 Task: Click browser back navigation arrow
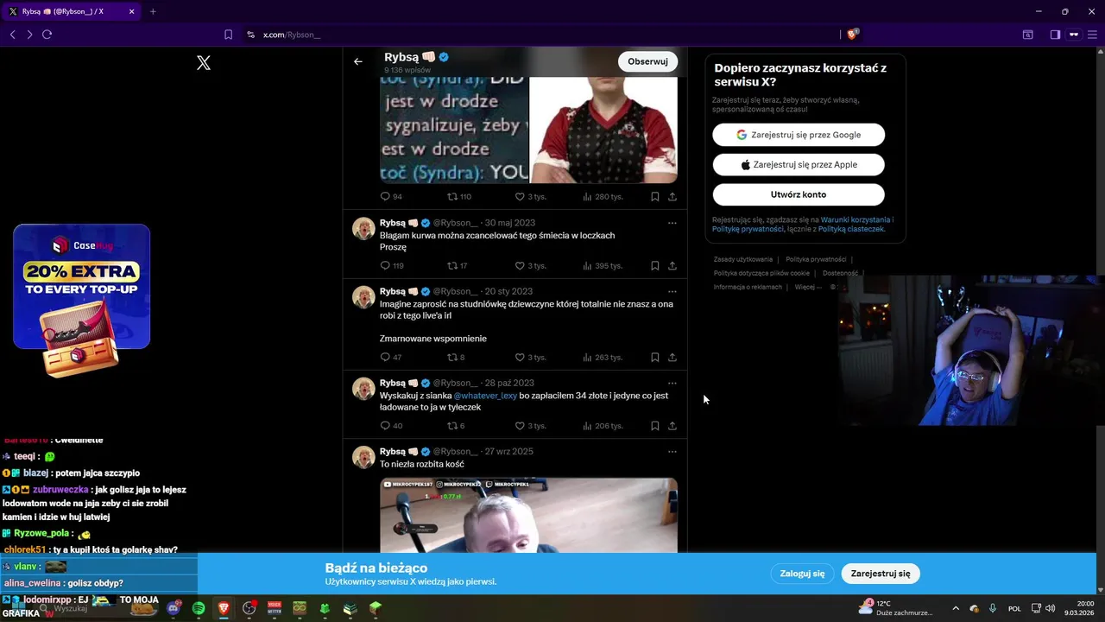12,35
